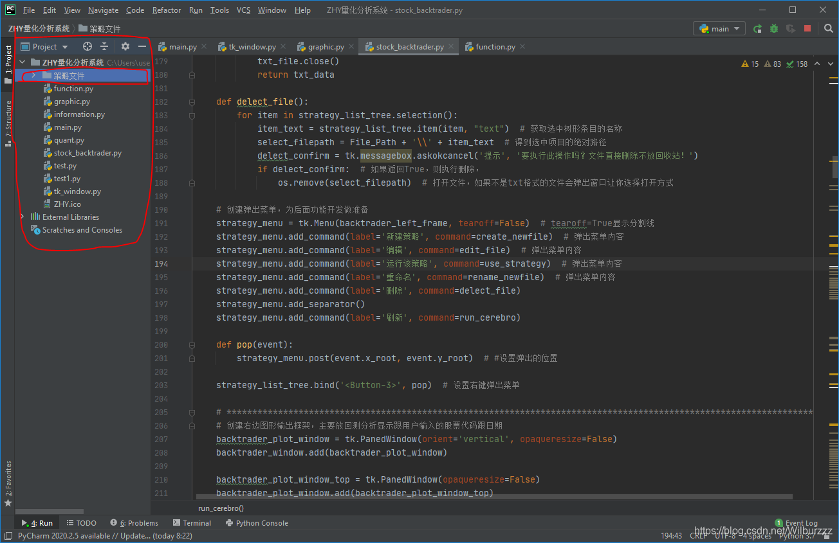Select quant.py in project tree

coord(68,140)
